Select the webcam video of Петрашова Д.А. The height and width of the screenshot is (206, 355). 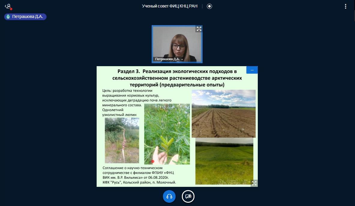(x=177, y=44)
